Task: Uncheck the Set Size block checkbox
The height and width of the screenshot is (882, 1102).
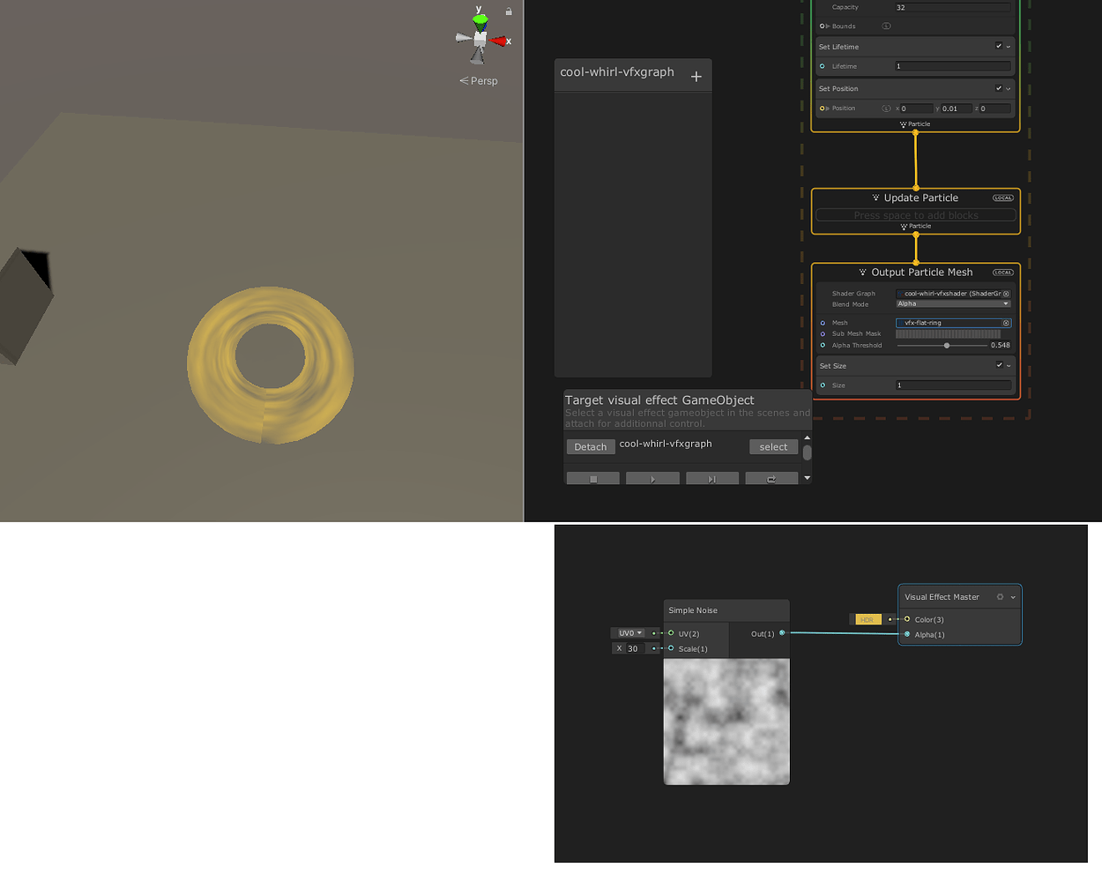Action: 998,365
